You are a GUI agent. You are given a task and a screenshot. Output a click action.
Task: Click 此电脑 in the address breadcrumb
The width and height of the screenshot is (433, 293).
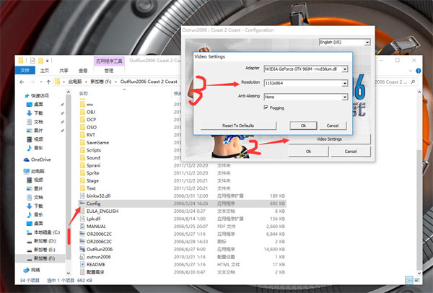pyautogui.click(x=75, y=82)
